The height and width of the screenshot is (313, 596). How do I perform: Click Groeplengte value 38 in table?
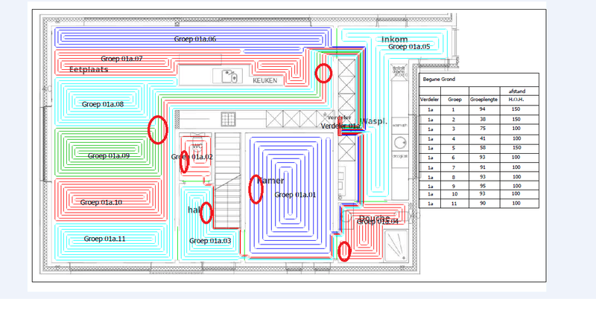482,119
